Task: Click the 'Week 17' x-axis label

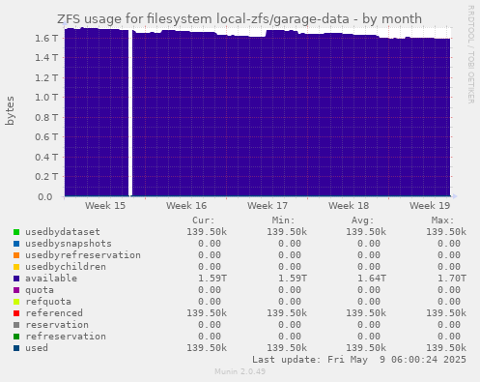Action: tap(268, 206)
